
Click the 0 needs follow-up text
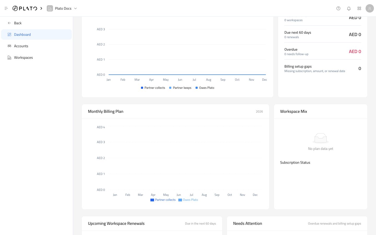point(296,54)
